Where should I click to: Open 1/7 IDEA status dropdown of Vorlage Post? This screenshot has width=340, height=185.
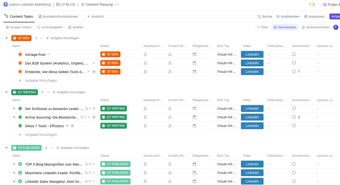point(110,55)
